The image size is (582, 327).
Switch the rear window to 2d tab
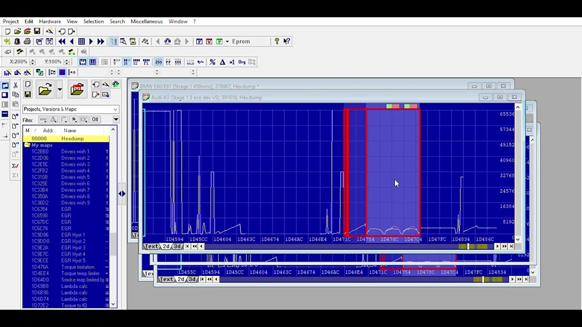[181, 279]
